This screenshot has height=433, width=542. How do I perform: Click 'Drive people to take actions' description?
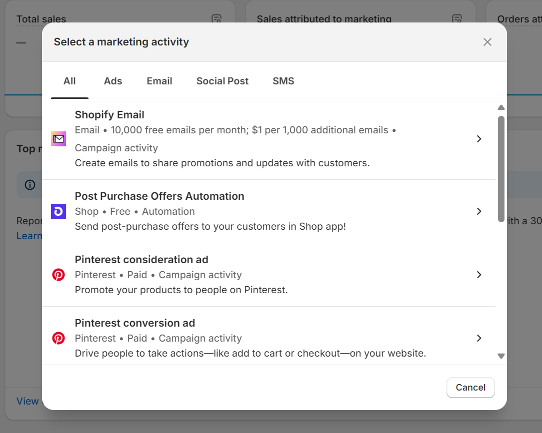pyautogui.click(x=250, y=353)
